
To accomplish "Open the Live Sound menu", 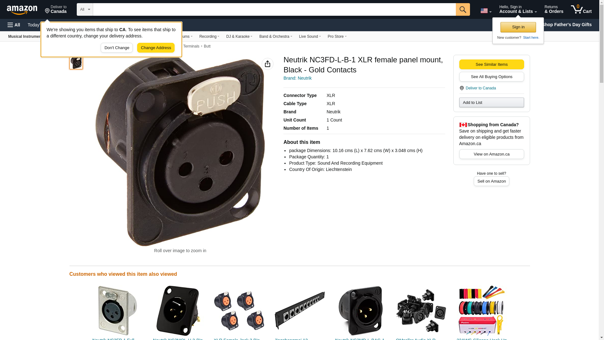I will click(310, 37).
